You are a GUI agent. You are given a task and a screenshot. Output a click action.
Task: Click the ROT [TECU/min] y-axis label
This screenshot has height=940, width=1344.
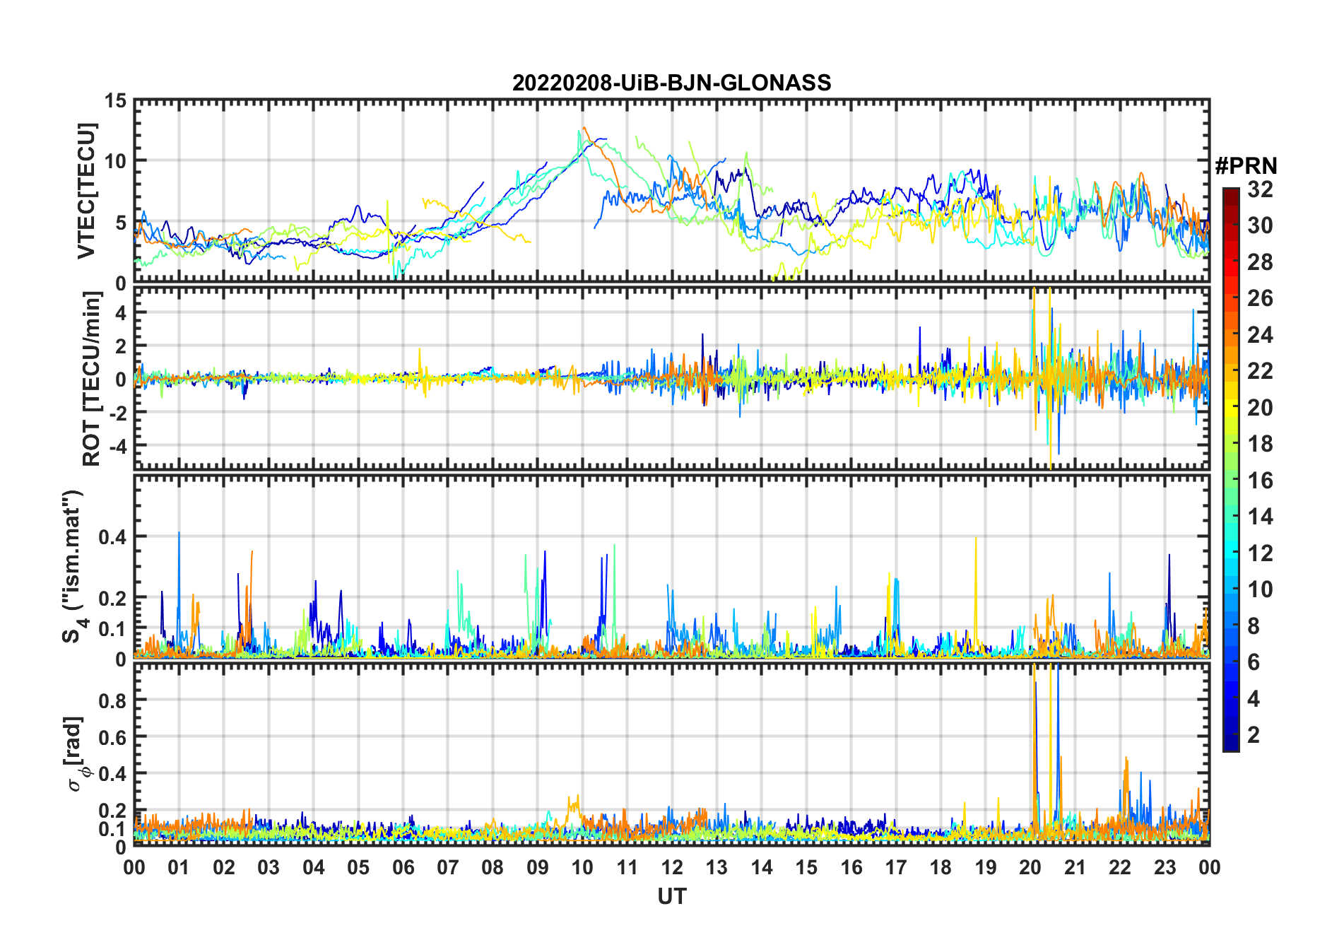point(91,379)
